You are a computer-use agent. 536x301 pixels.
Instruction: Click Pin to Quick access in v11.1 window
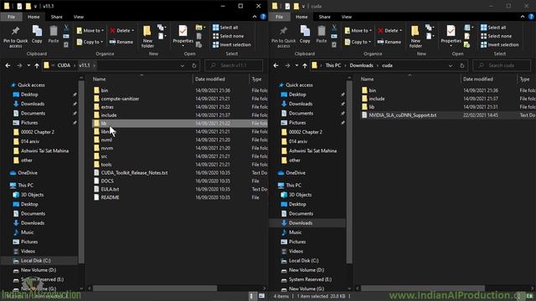[x=15, y=37]
